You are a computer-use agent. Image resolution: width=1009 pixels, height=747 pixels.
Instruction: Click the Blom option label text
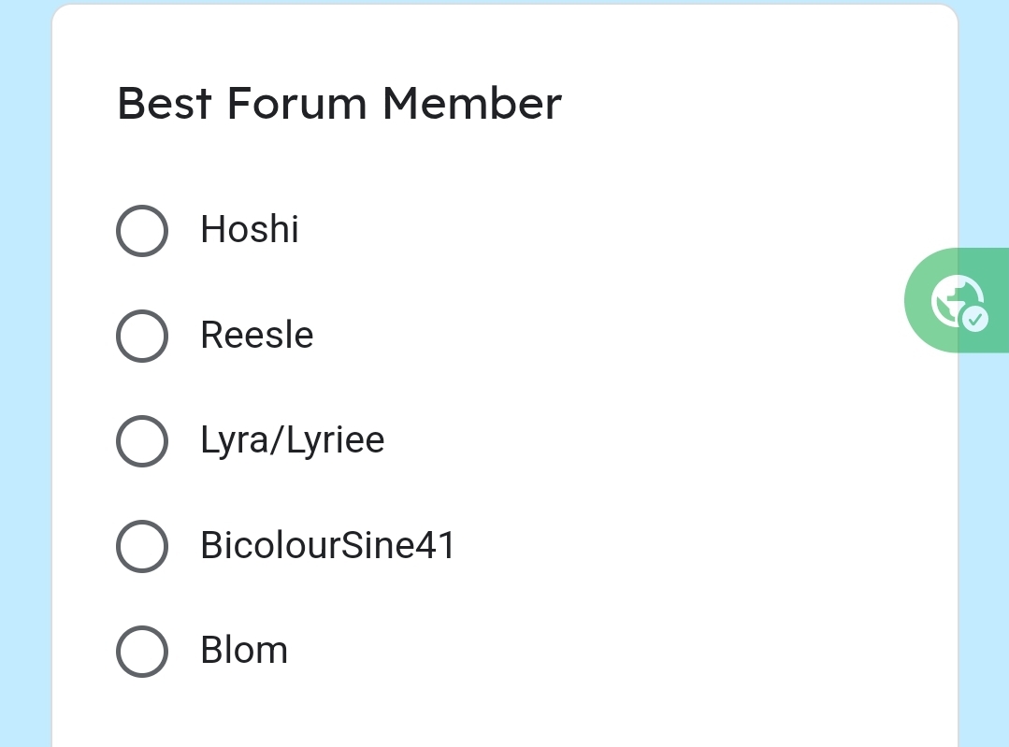point(244,650)
